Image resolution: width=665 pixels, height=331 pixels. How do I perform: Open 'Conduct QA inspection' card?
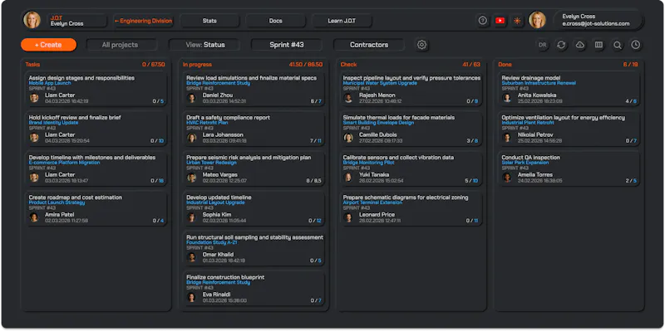(569, 169)
